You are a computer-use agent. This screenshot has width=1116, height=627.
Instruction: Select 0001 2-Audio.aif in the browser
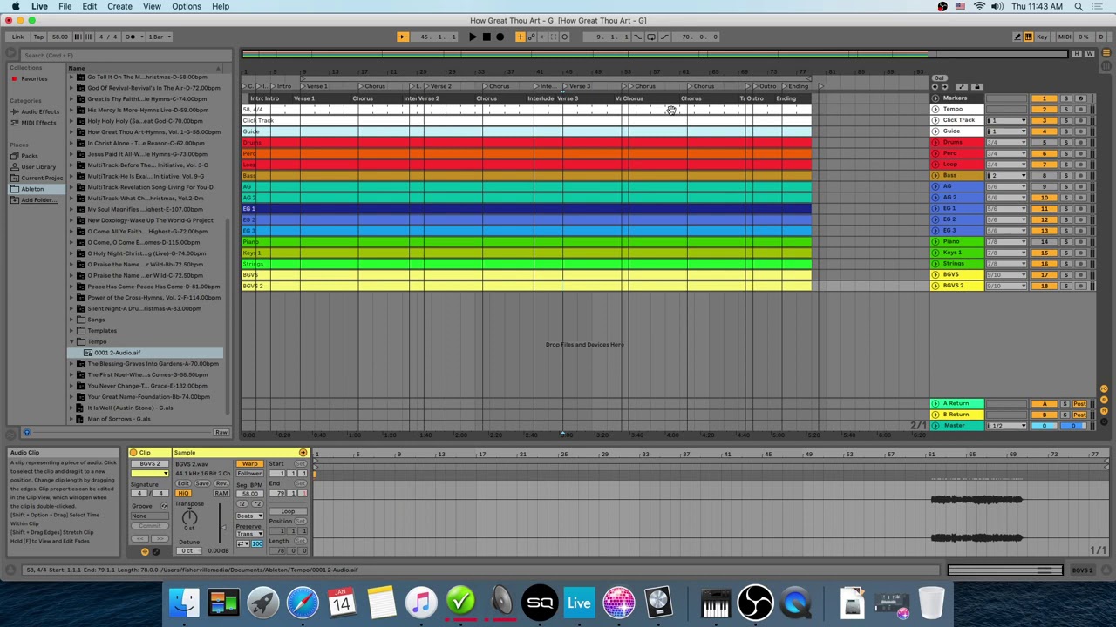(118, 353)
